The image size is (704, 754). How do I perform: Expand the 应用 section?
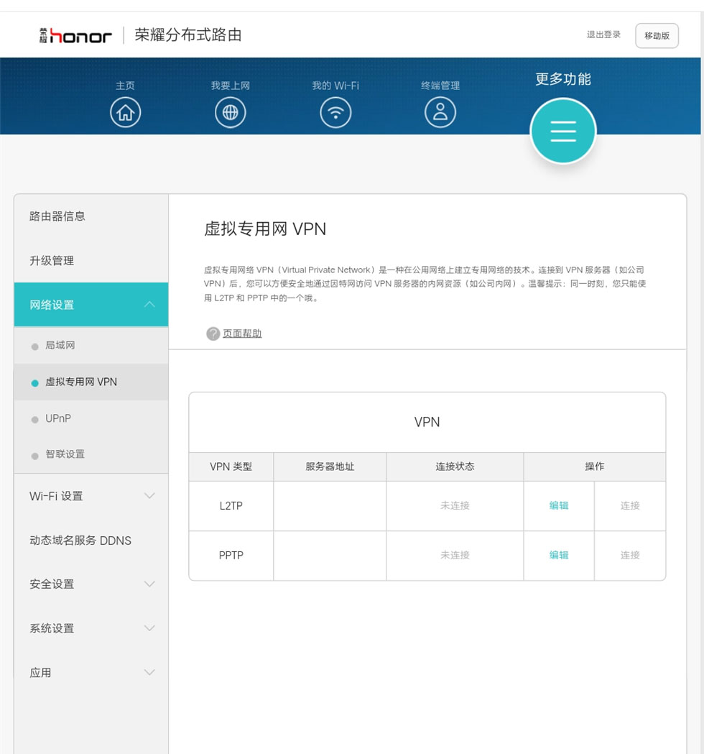pyautogui.click(x=149, y=673)
